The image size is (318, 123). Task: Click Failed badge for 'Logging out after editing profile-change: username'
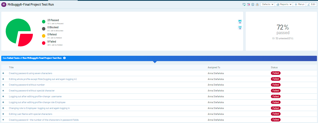click(275, 97)
